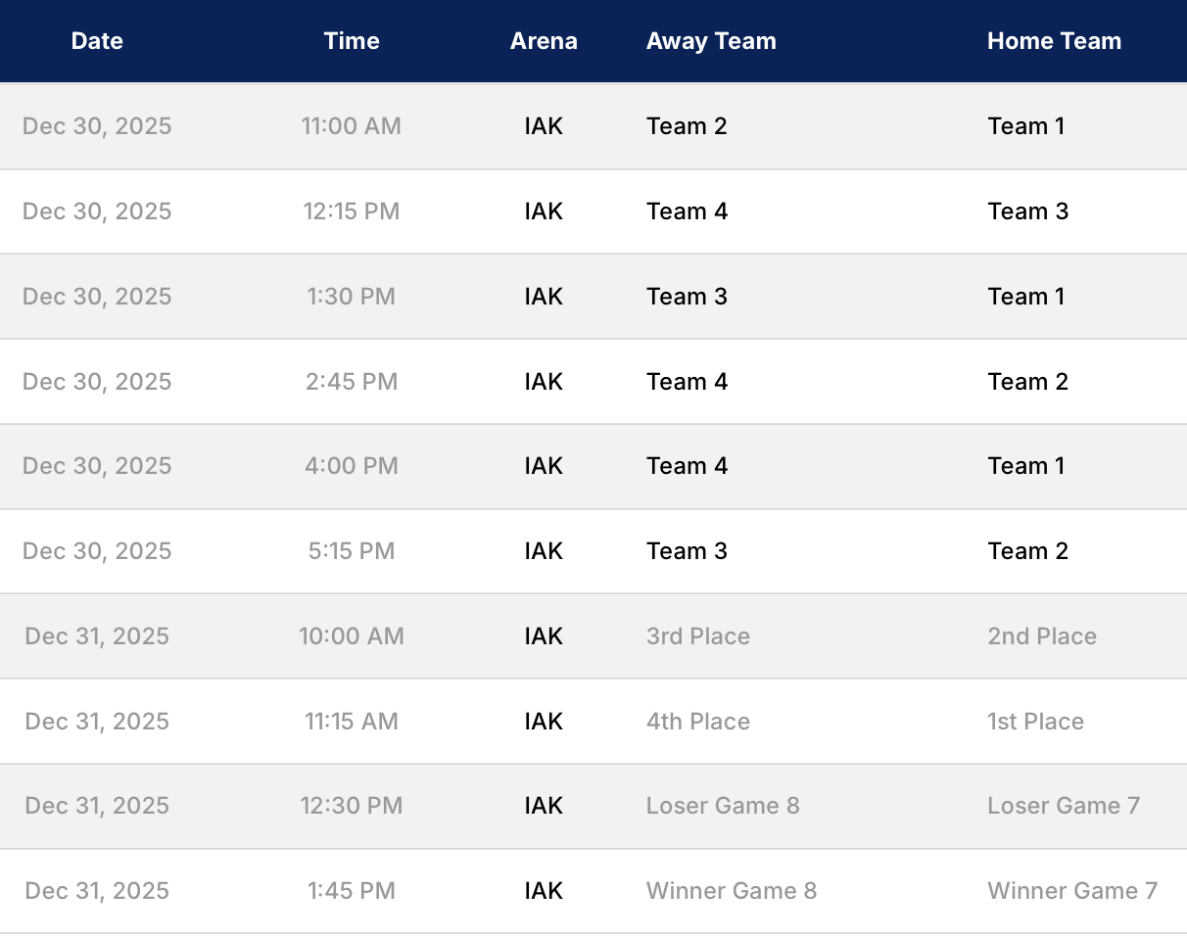Image resolution: width=1187 pixels, height=938 pixels.
Task: Click the Away Team column header
Action: pyautogui.click(x=711, y=41)
